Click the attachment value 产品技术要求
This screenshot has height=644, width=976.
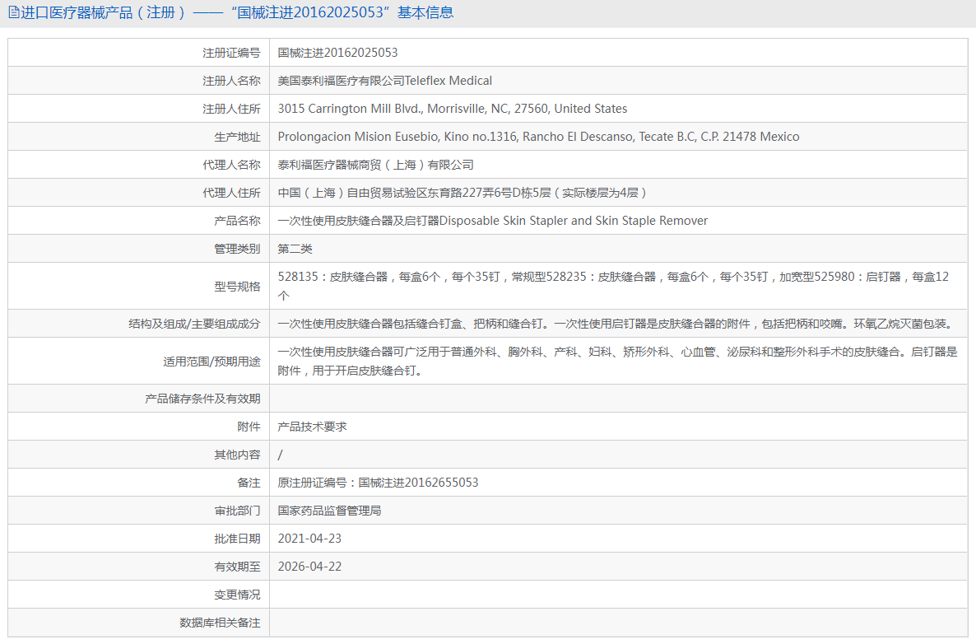coord(312,427)
